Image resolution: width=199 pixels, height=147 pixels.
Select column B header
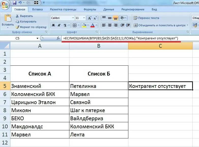[99, 46]
